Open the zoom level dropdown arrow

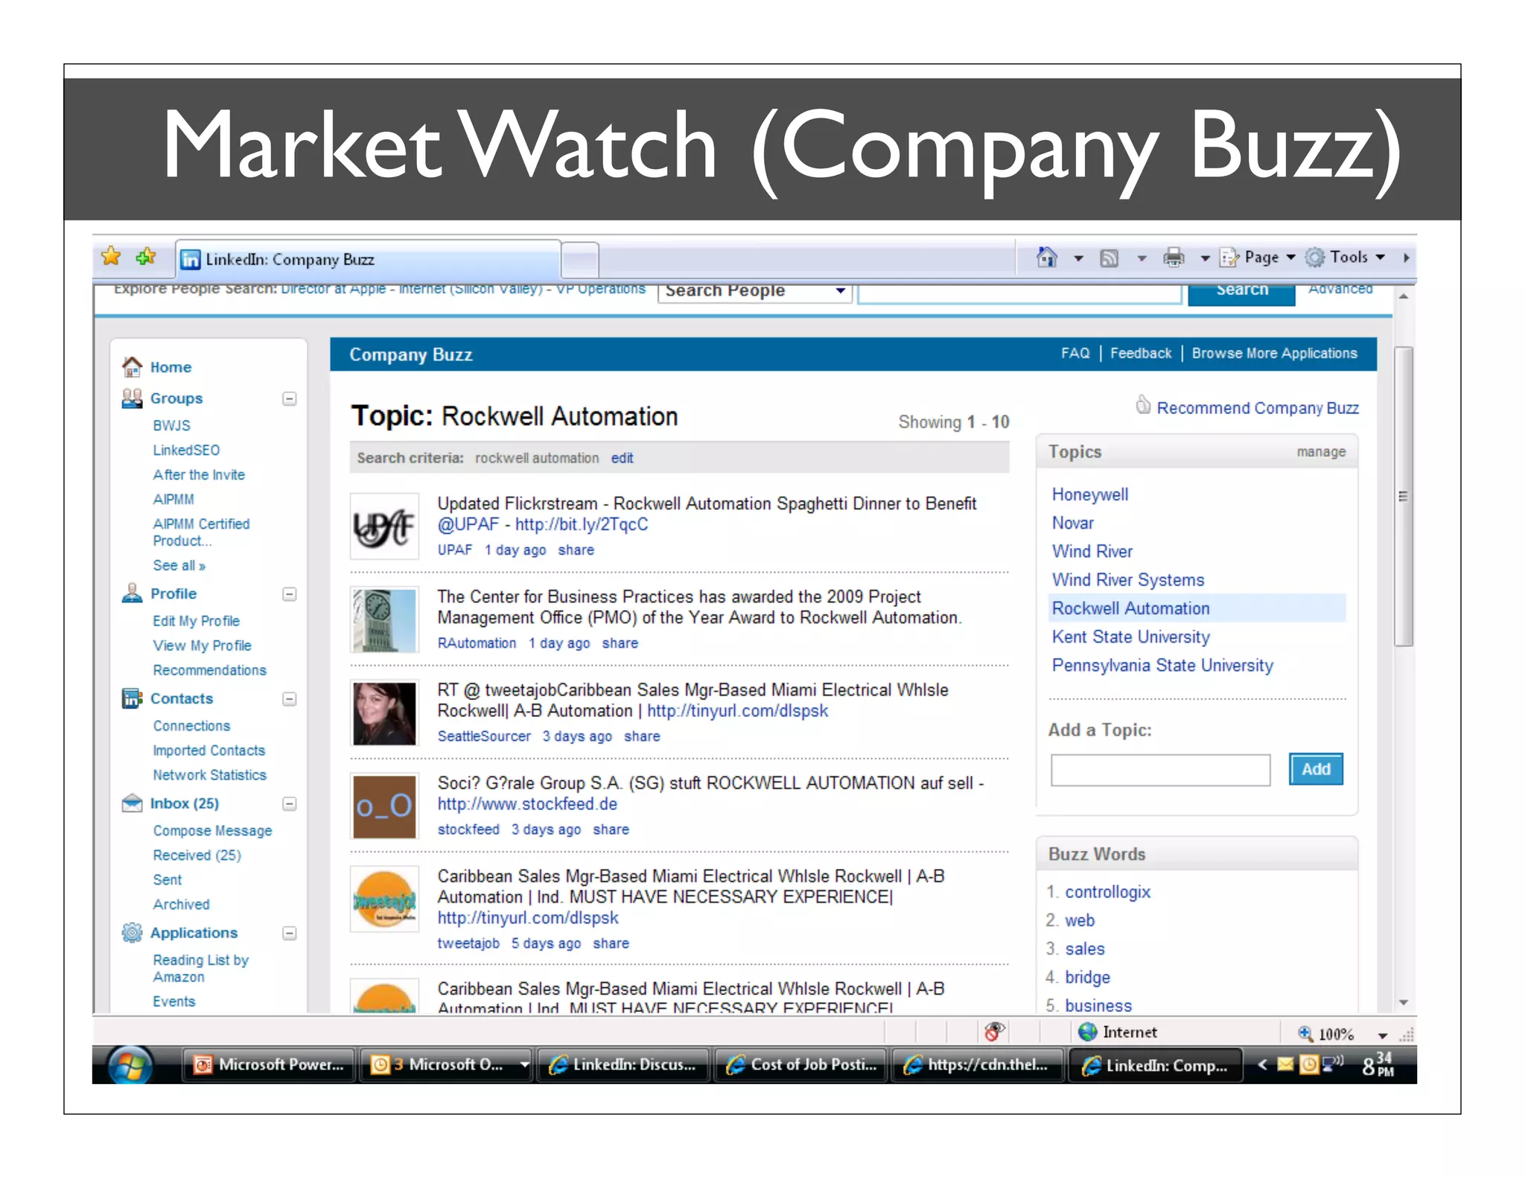coord(1383,1035)
